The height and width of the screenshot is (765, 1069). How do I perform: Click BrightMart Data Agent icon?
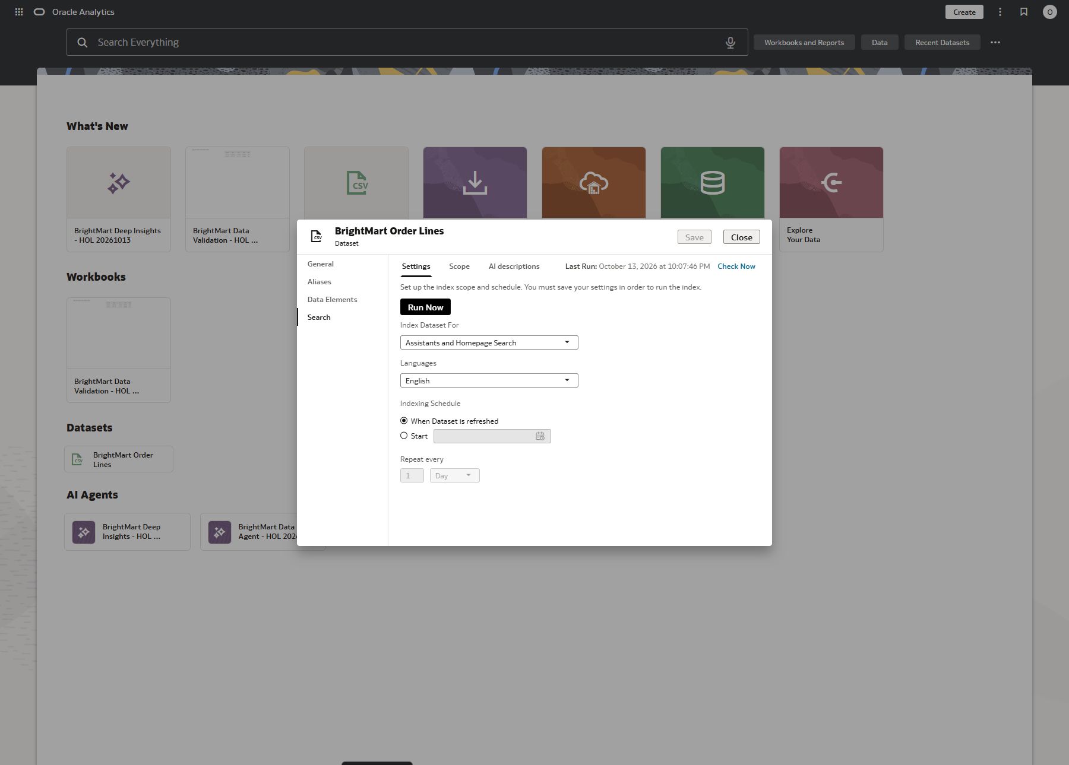tap(220, 532)
